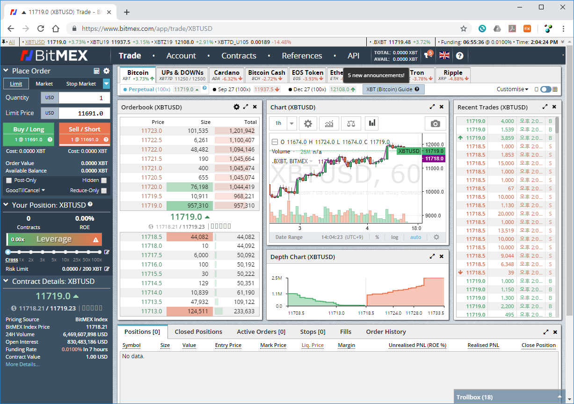This screenshot has height=404, width=574.
Task: Open the GoodTillCancel dropdown
Action: click(x=25, y=190)
